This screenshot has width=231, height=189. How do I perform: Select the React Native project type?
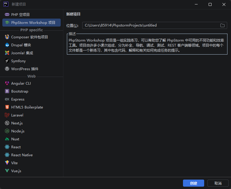pos(32,155)
